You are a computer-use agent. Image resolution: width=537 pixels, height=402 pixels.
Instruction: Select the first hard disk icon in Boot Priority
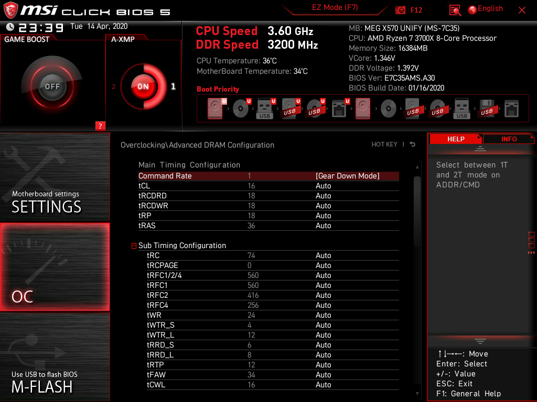click(x=215, y=108)
